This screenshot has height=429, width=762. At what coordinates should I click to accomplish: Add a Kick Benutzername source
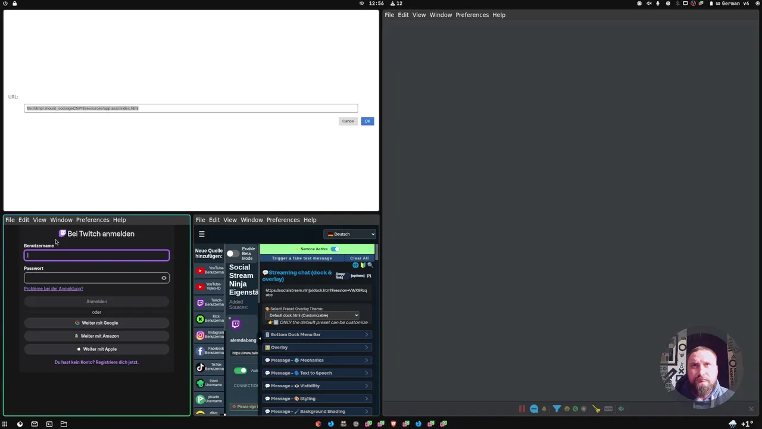pyautogui.click(x=210, y=319)
